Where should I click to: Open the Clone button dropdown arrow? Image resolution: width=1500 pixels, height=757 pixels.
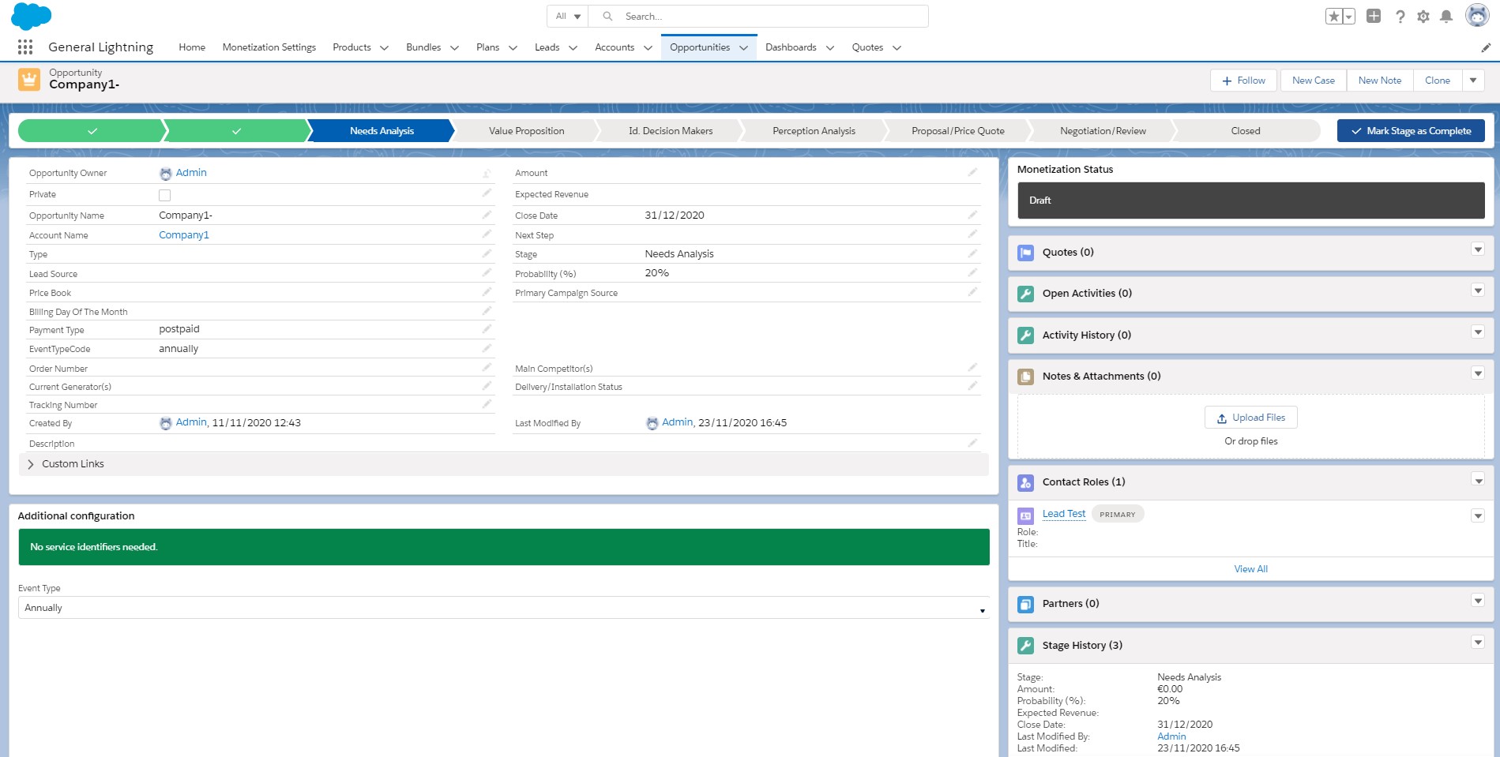point(1472,80)
